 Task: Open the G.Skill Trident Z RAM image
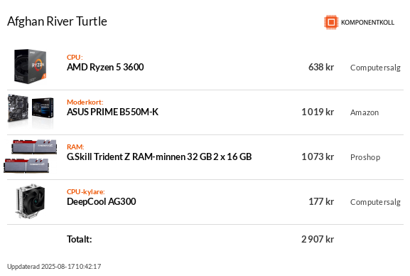click(31, 156)
